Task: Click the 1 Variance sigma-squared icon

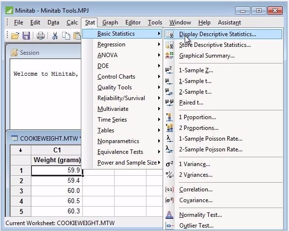Action: [x=169, y=164]
